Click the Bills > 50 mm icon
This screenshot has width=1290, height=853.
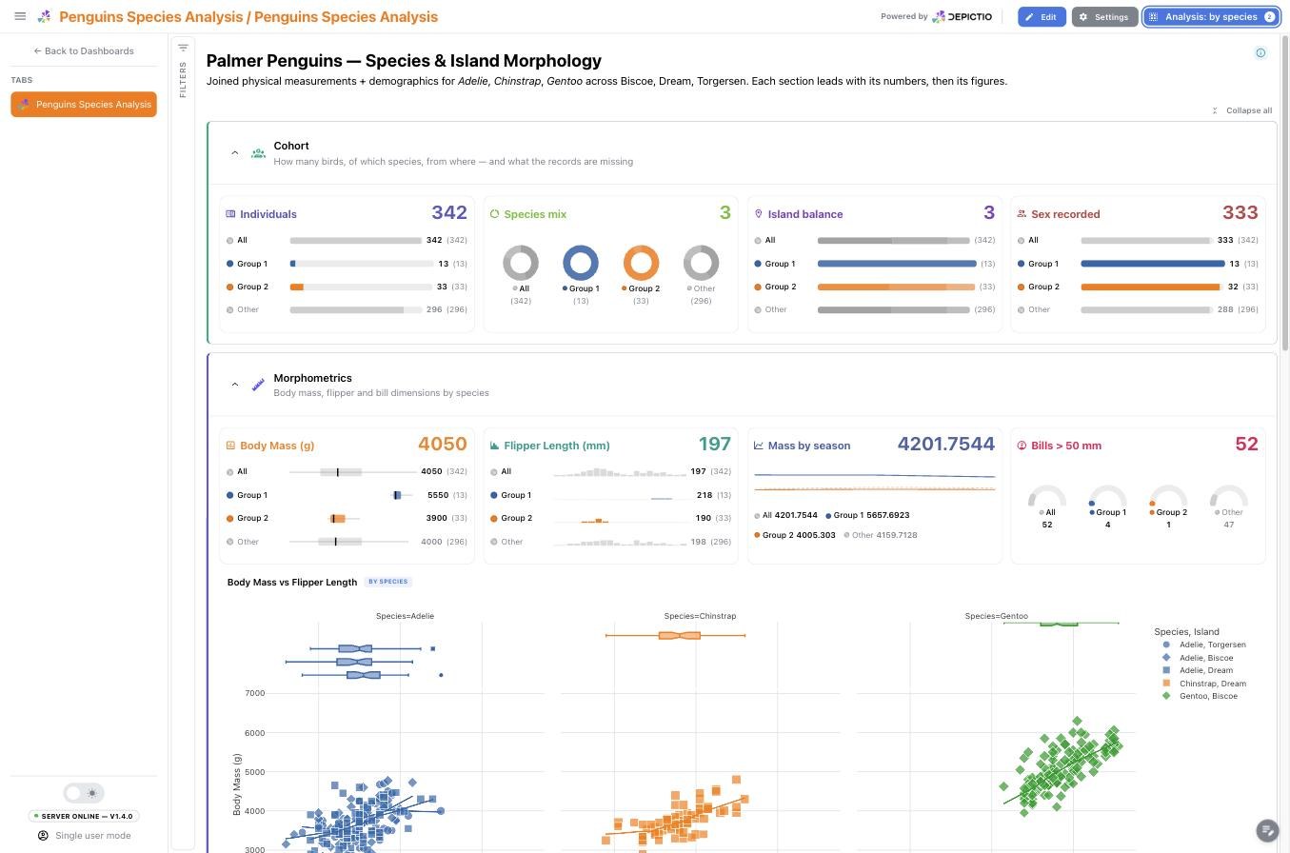(x=1022, y=446)
